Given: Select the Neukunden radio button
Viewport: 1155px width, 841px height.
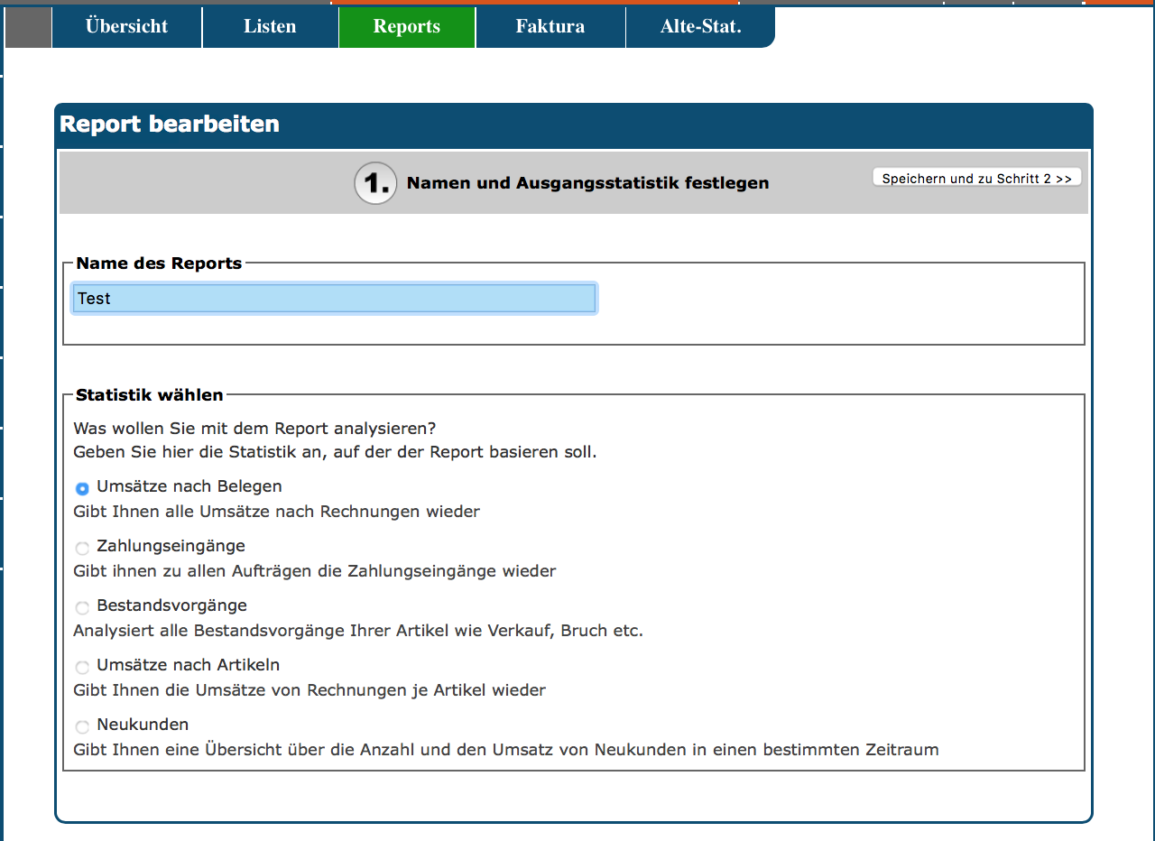Looking at the screenshot, I should click(82, 726).
